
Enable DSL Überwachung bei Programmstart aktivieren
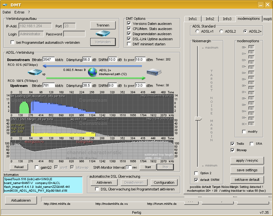pyautogui.click(x=97, y=189)
